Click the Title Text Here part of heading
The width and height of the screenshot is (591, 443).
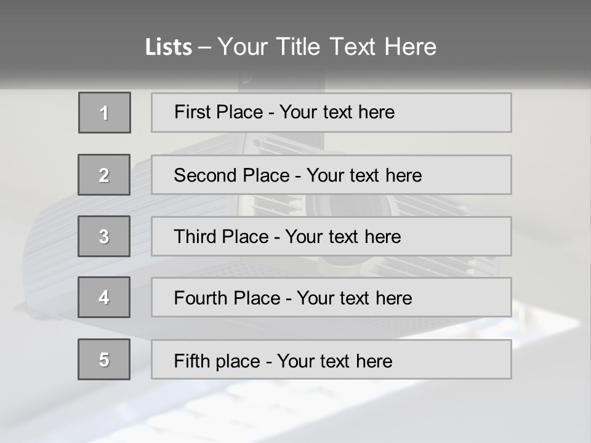pyautogui.click(x=356, y=47)
